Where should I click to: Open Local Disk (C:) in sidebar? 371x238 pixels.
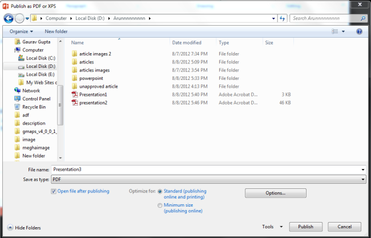click(37, 58)
